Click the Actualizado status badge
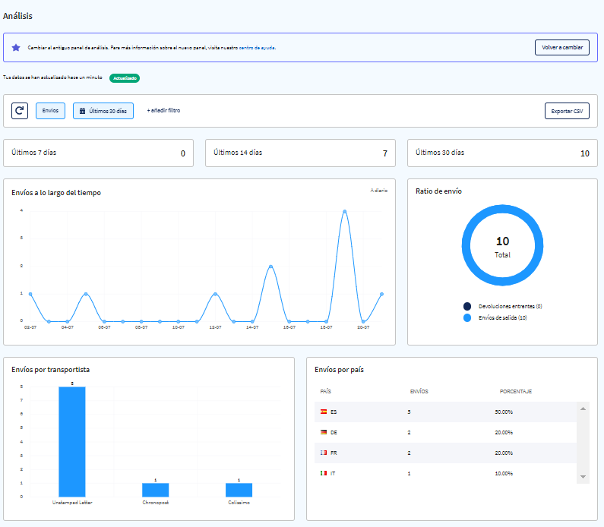604x527 pixels. pos(125,78)
